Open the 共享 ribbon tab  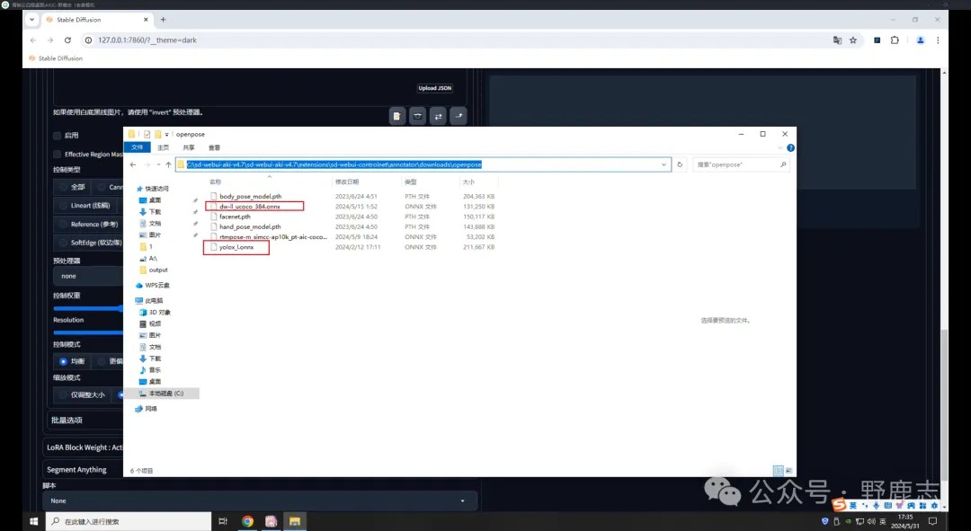[x=189, y=148]
